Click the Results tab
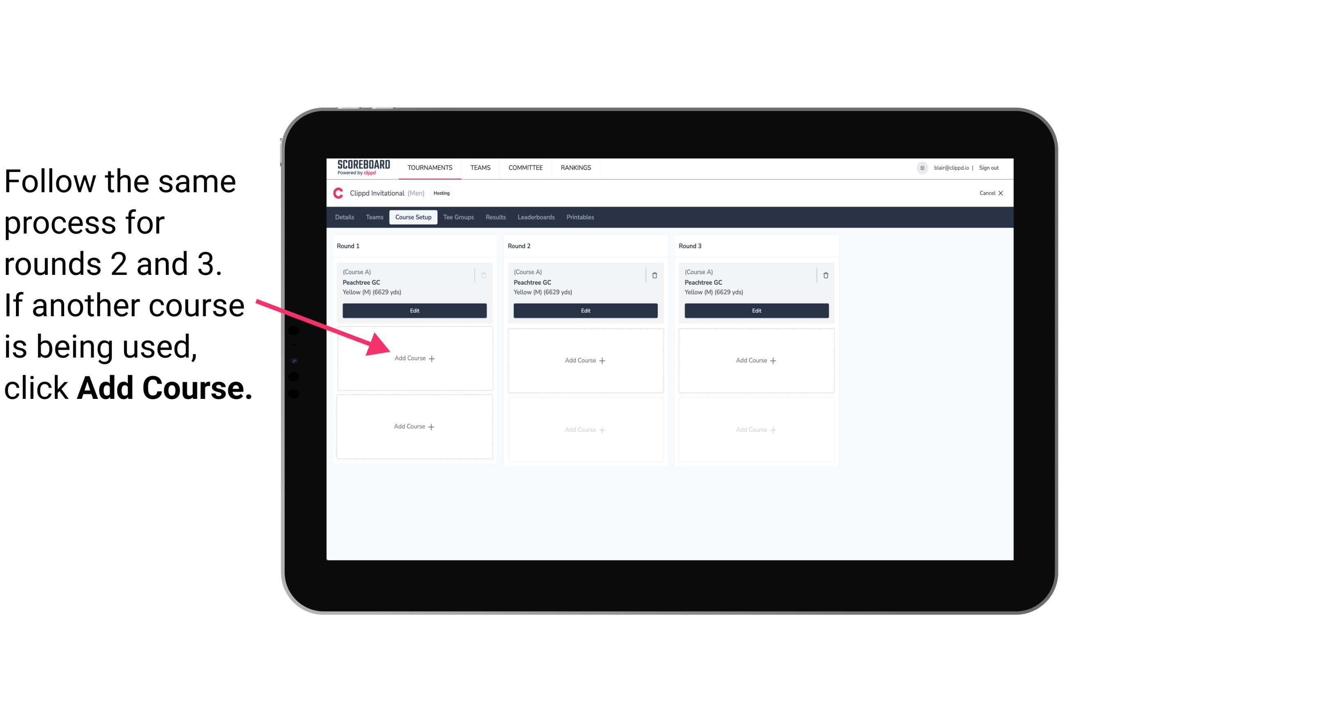Viewport: 1335px width, 718px height. click(x=496, y=218)
